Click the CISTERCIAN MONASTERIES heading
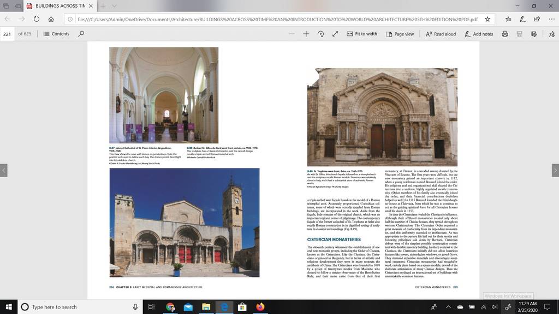This screenshot has width=559, height=314. click(x=334, y=240)
